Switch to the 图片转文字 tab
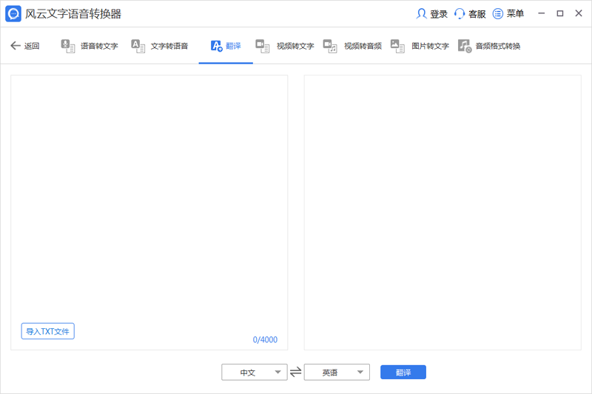 click(430, 46)
